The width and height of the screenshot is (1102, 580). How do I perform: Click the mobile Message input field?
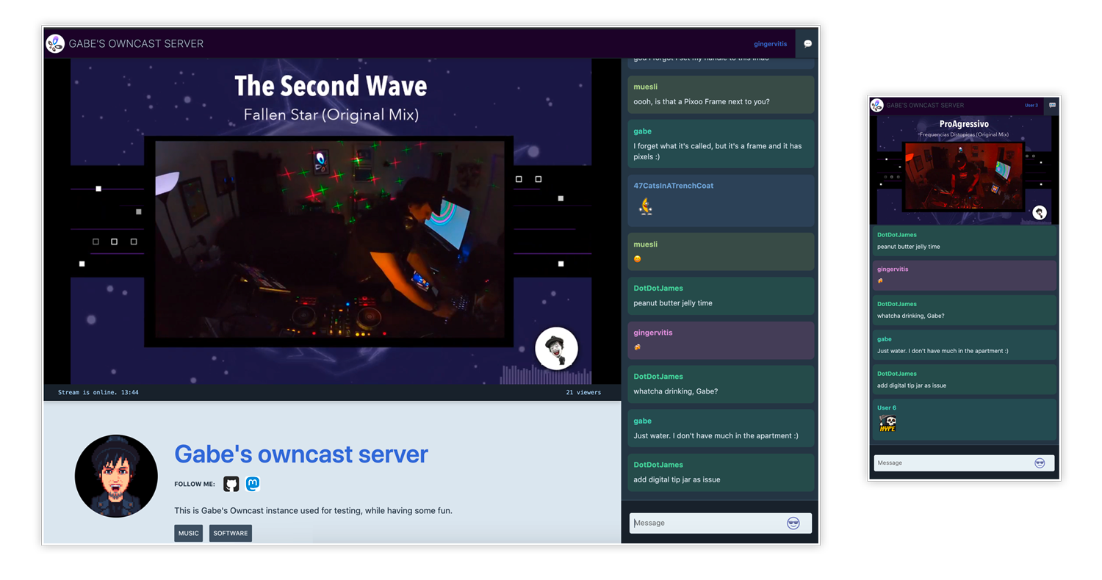[951, 463]
